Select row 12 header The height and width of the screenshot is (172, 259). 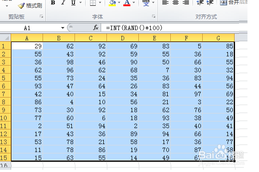point(5,134)
